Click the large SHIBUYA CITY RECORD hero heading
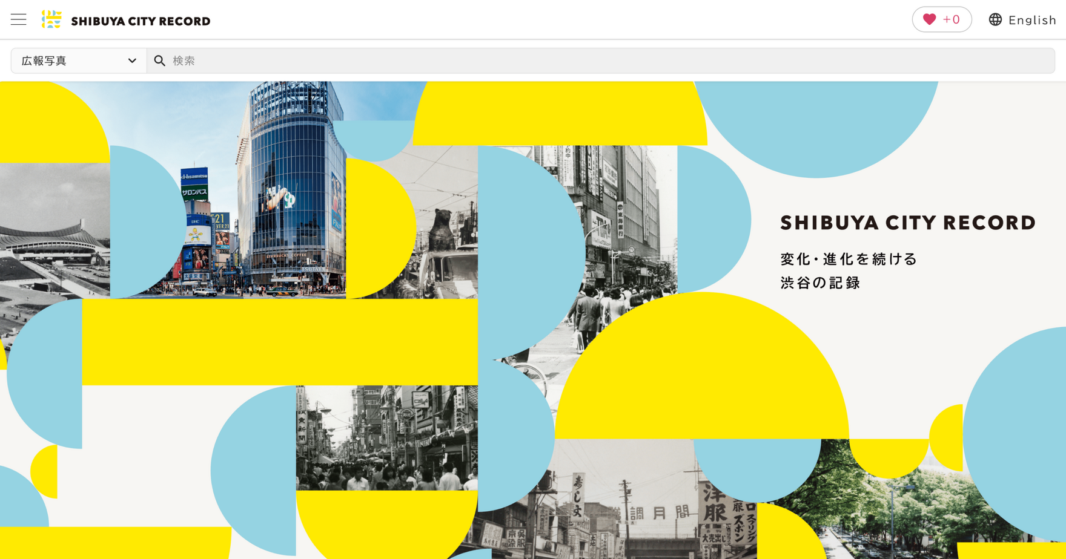 click(908, 223)
